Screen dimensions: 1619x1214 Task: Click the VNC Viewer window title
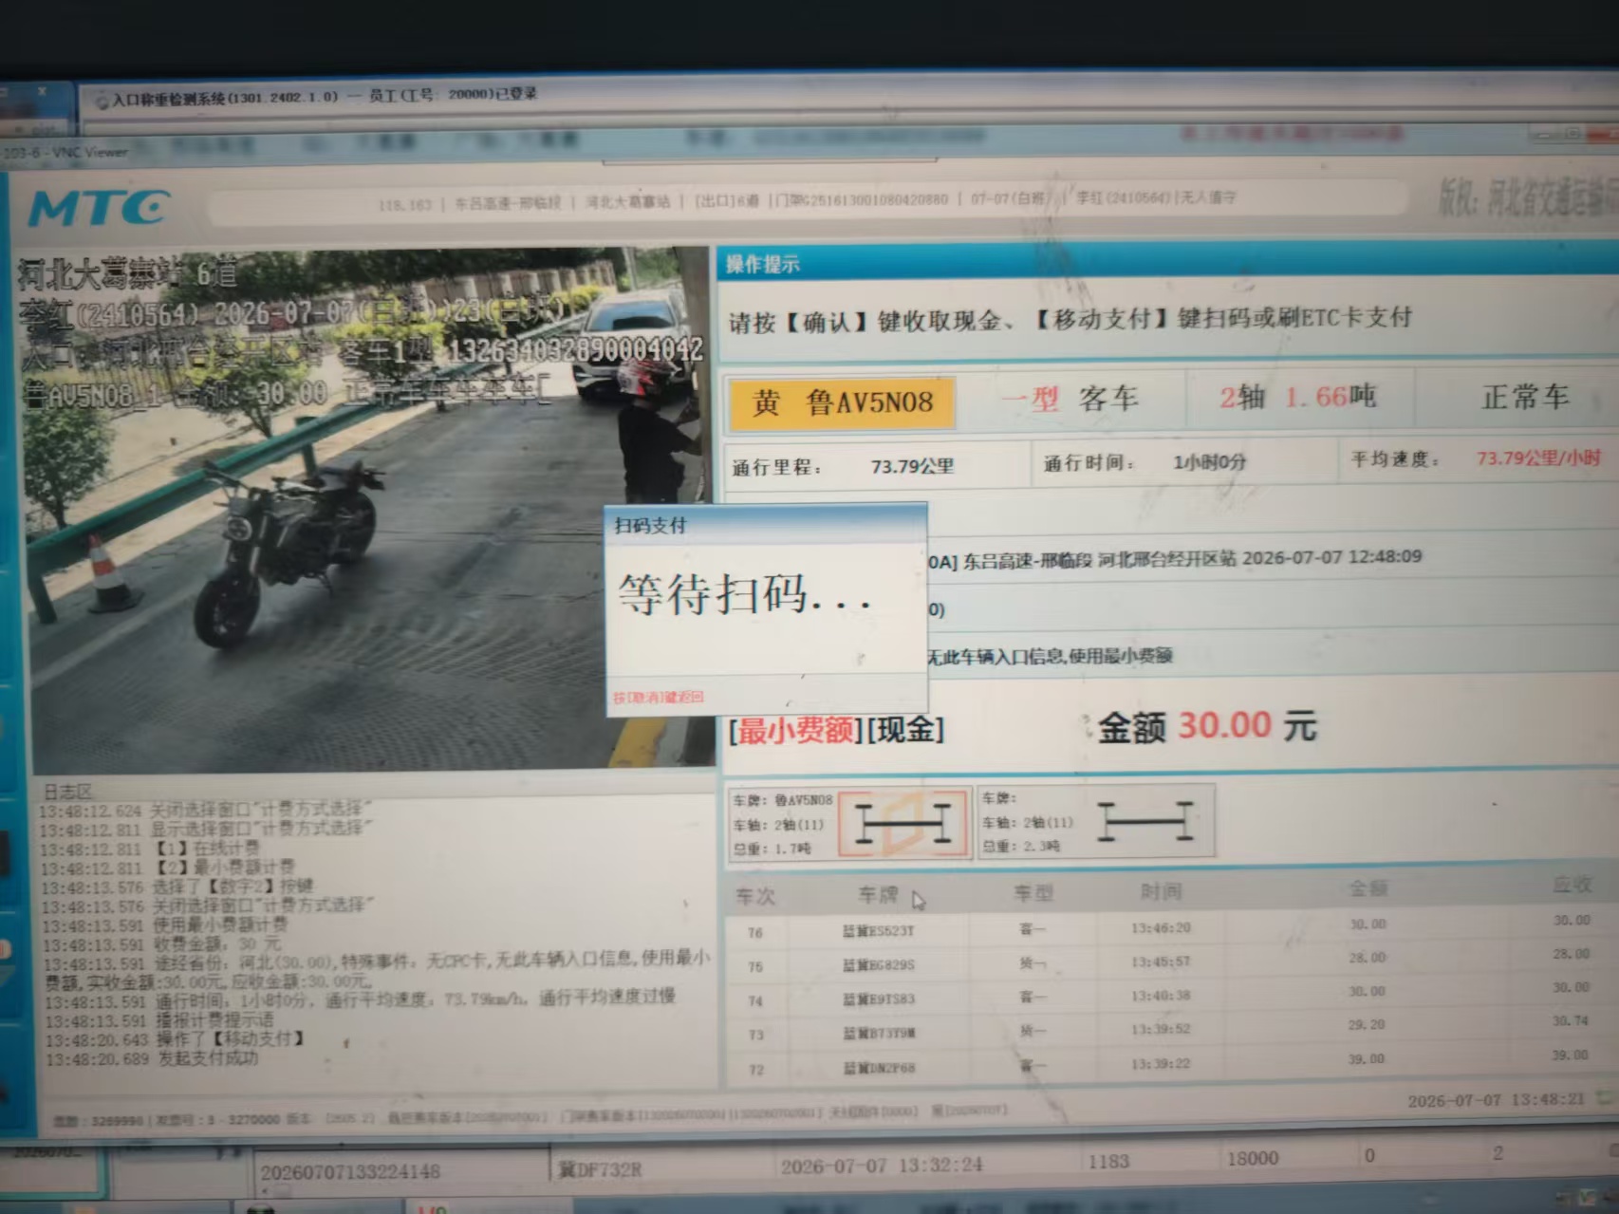pyautogui.click(x=65, y=152)
